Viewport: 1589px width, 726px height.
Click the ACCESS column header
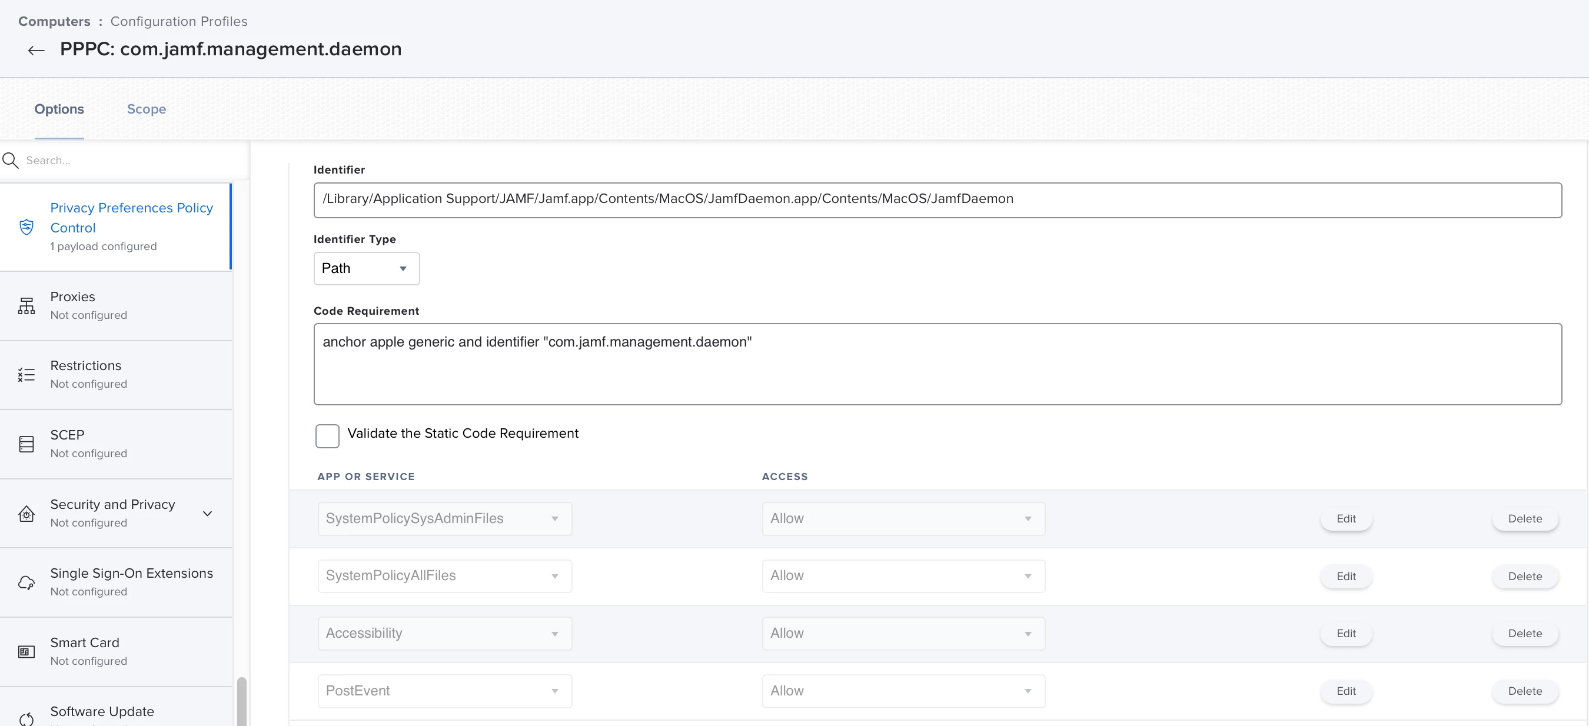click(x=784, y=477)
